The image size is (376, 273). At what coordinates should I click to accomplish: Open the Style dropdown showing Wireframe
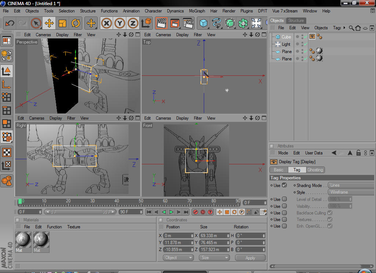[x=351, y=192]
